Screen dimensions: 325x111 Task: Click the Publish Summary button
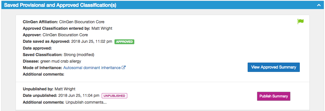[274, 96]
